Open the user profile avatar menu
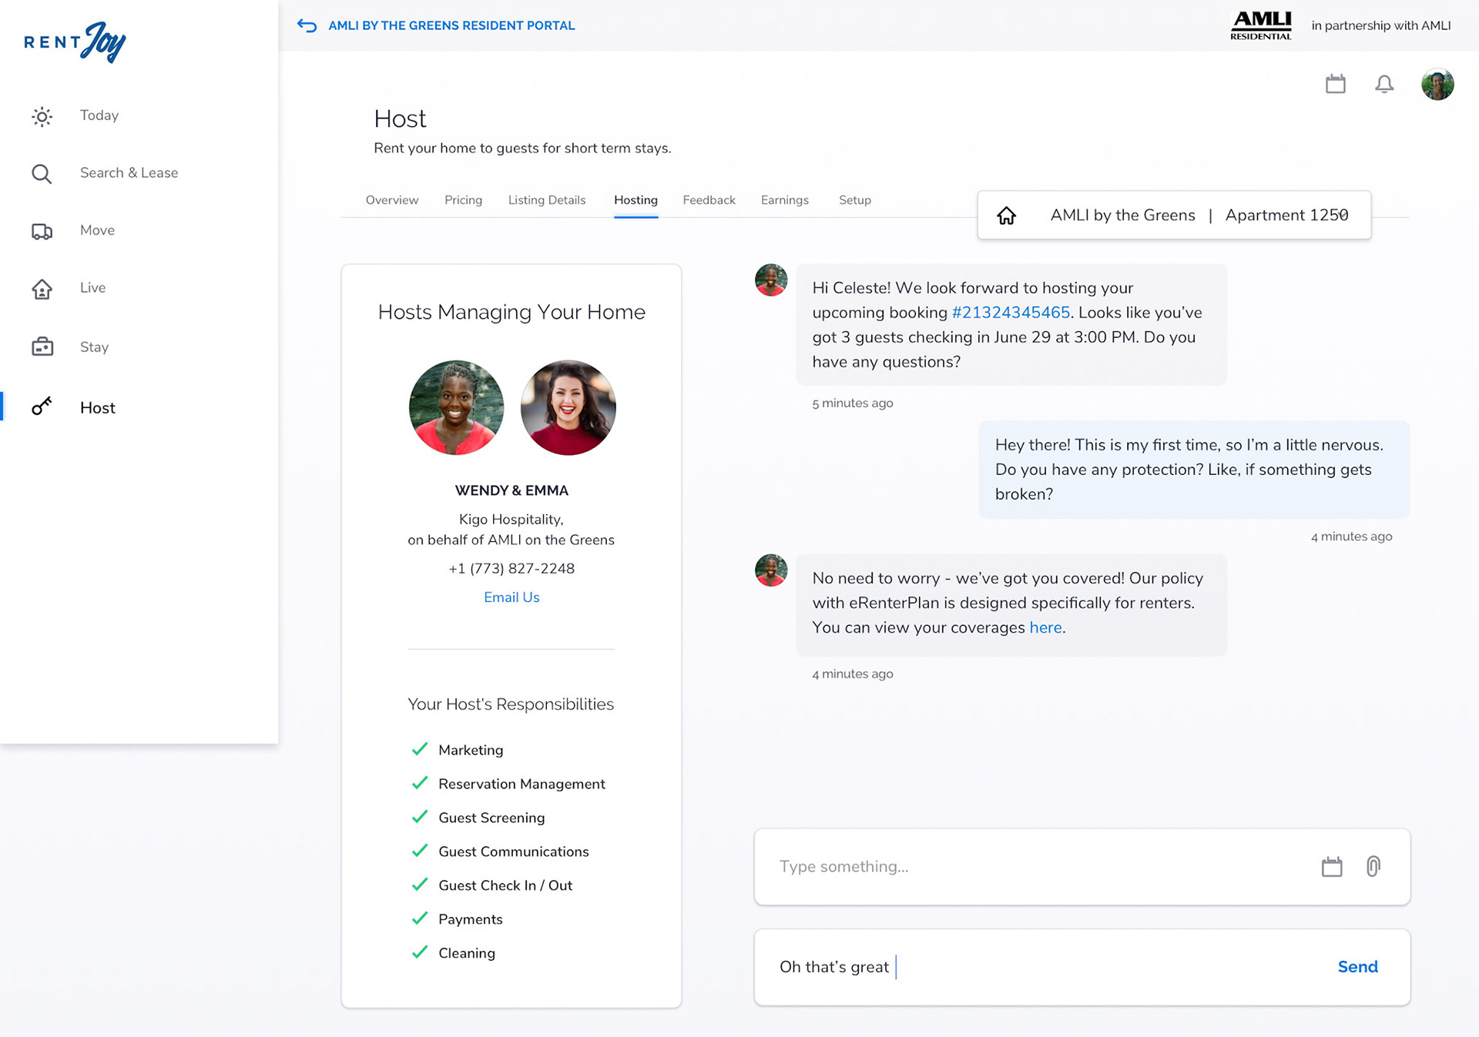 [1437, 84]
